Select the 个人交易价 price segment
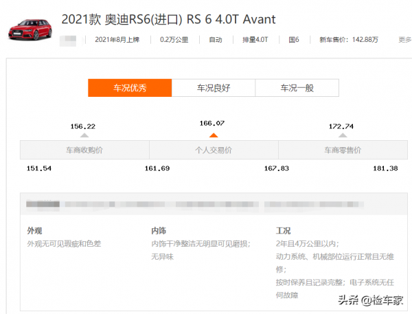412x314 pixels. [x=214, y=150]
